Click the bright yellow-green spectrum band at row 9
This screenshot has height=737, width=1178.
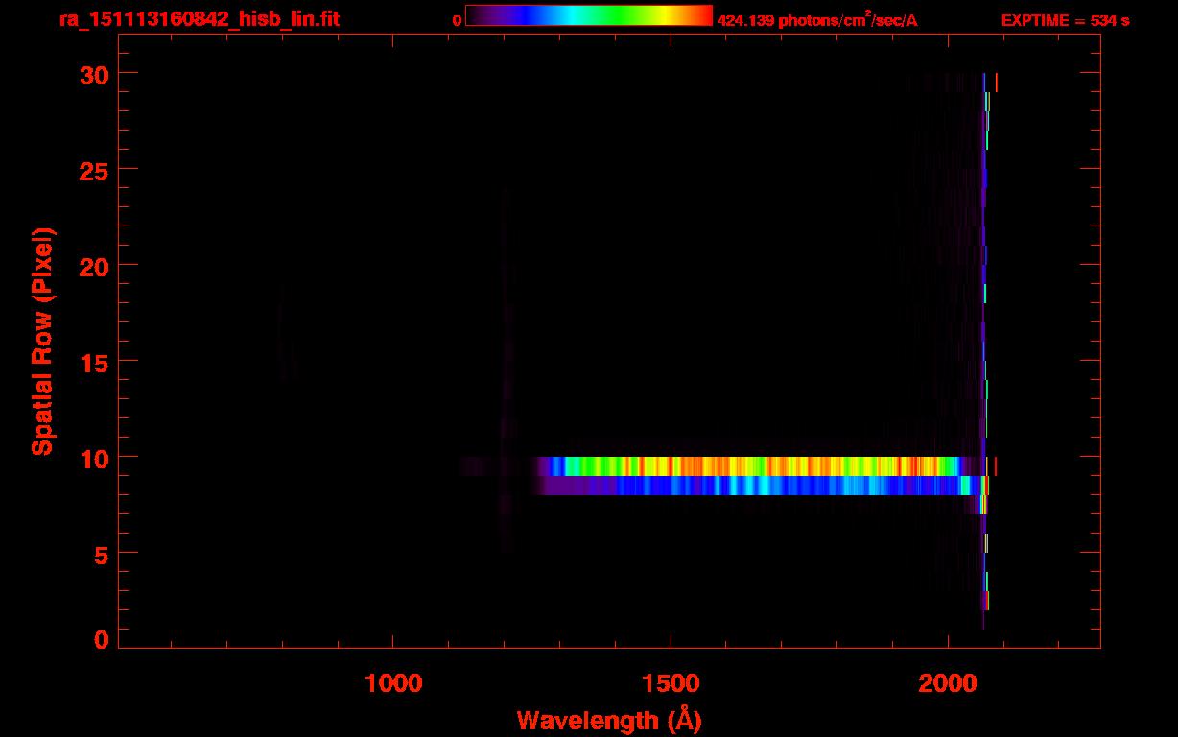coord(748,466)
